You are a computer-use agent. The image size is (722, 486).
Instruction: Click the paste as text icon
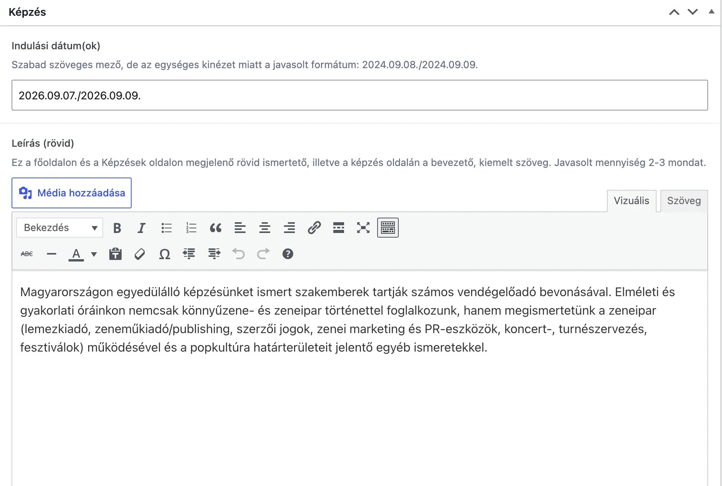115,254
